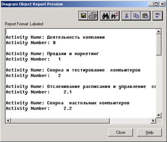The width and height of the screenshot is (167, 142).
Task: Print the report using the printer icon
Action: click(93, 16)
